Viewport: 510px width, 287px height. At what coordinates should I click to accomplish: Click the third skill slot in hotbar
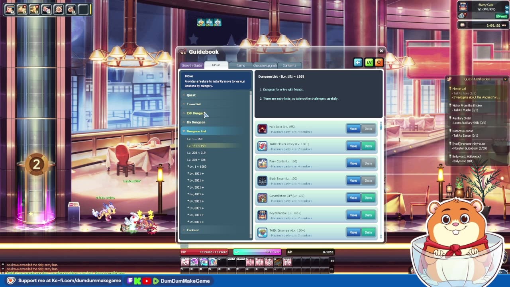pyautogui.click(x=204, y=261)
